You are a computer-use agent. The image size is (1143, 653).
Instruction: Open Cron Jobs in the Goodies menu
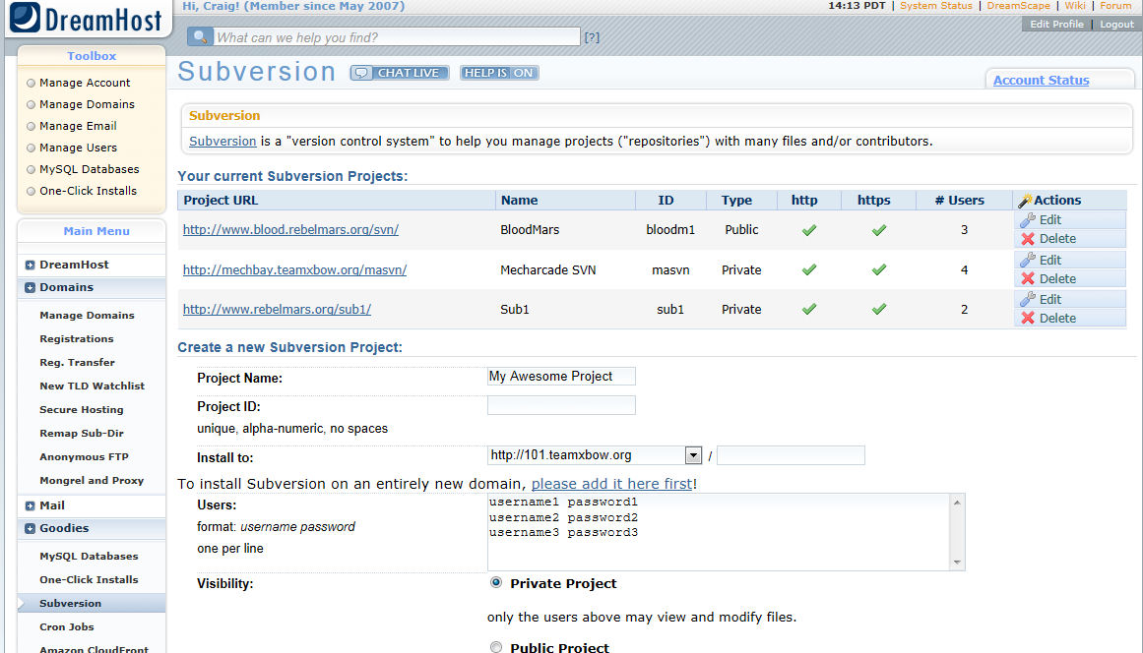(x=67, y=626)
